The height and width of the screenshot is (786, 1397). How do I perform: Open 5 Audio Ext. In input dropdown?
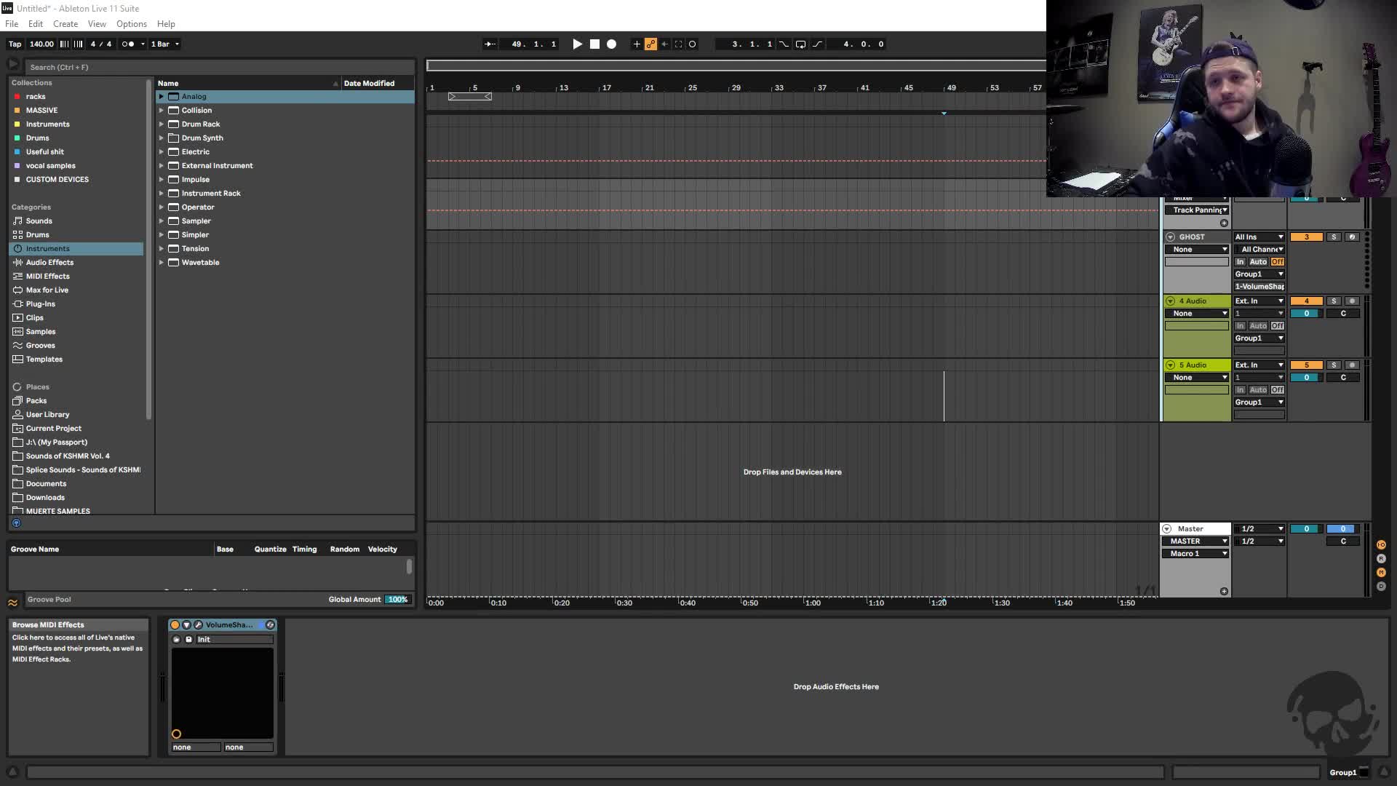click(1259, 365)
